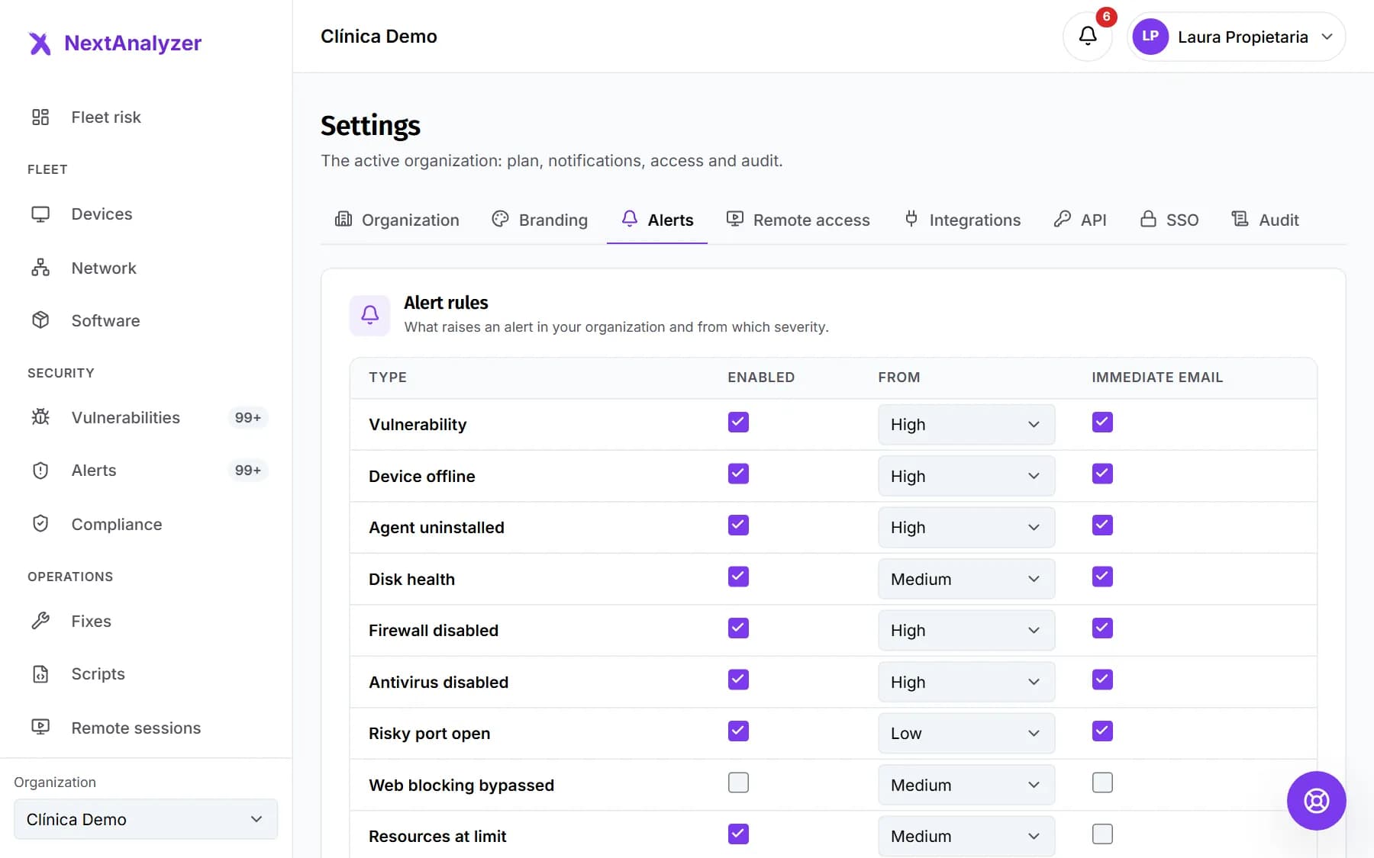Open Vulnerabilities bug icon
1374x858 pixels.
[x=40, y=417]
